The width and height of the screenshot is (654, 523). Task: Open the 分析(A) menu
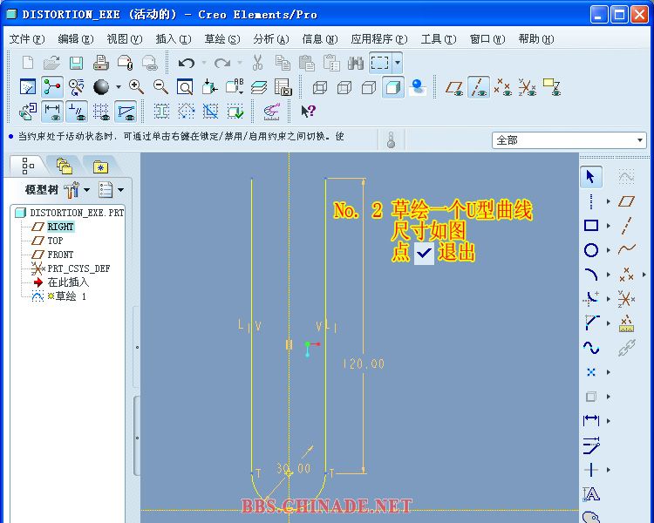[270, 39]
